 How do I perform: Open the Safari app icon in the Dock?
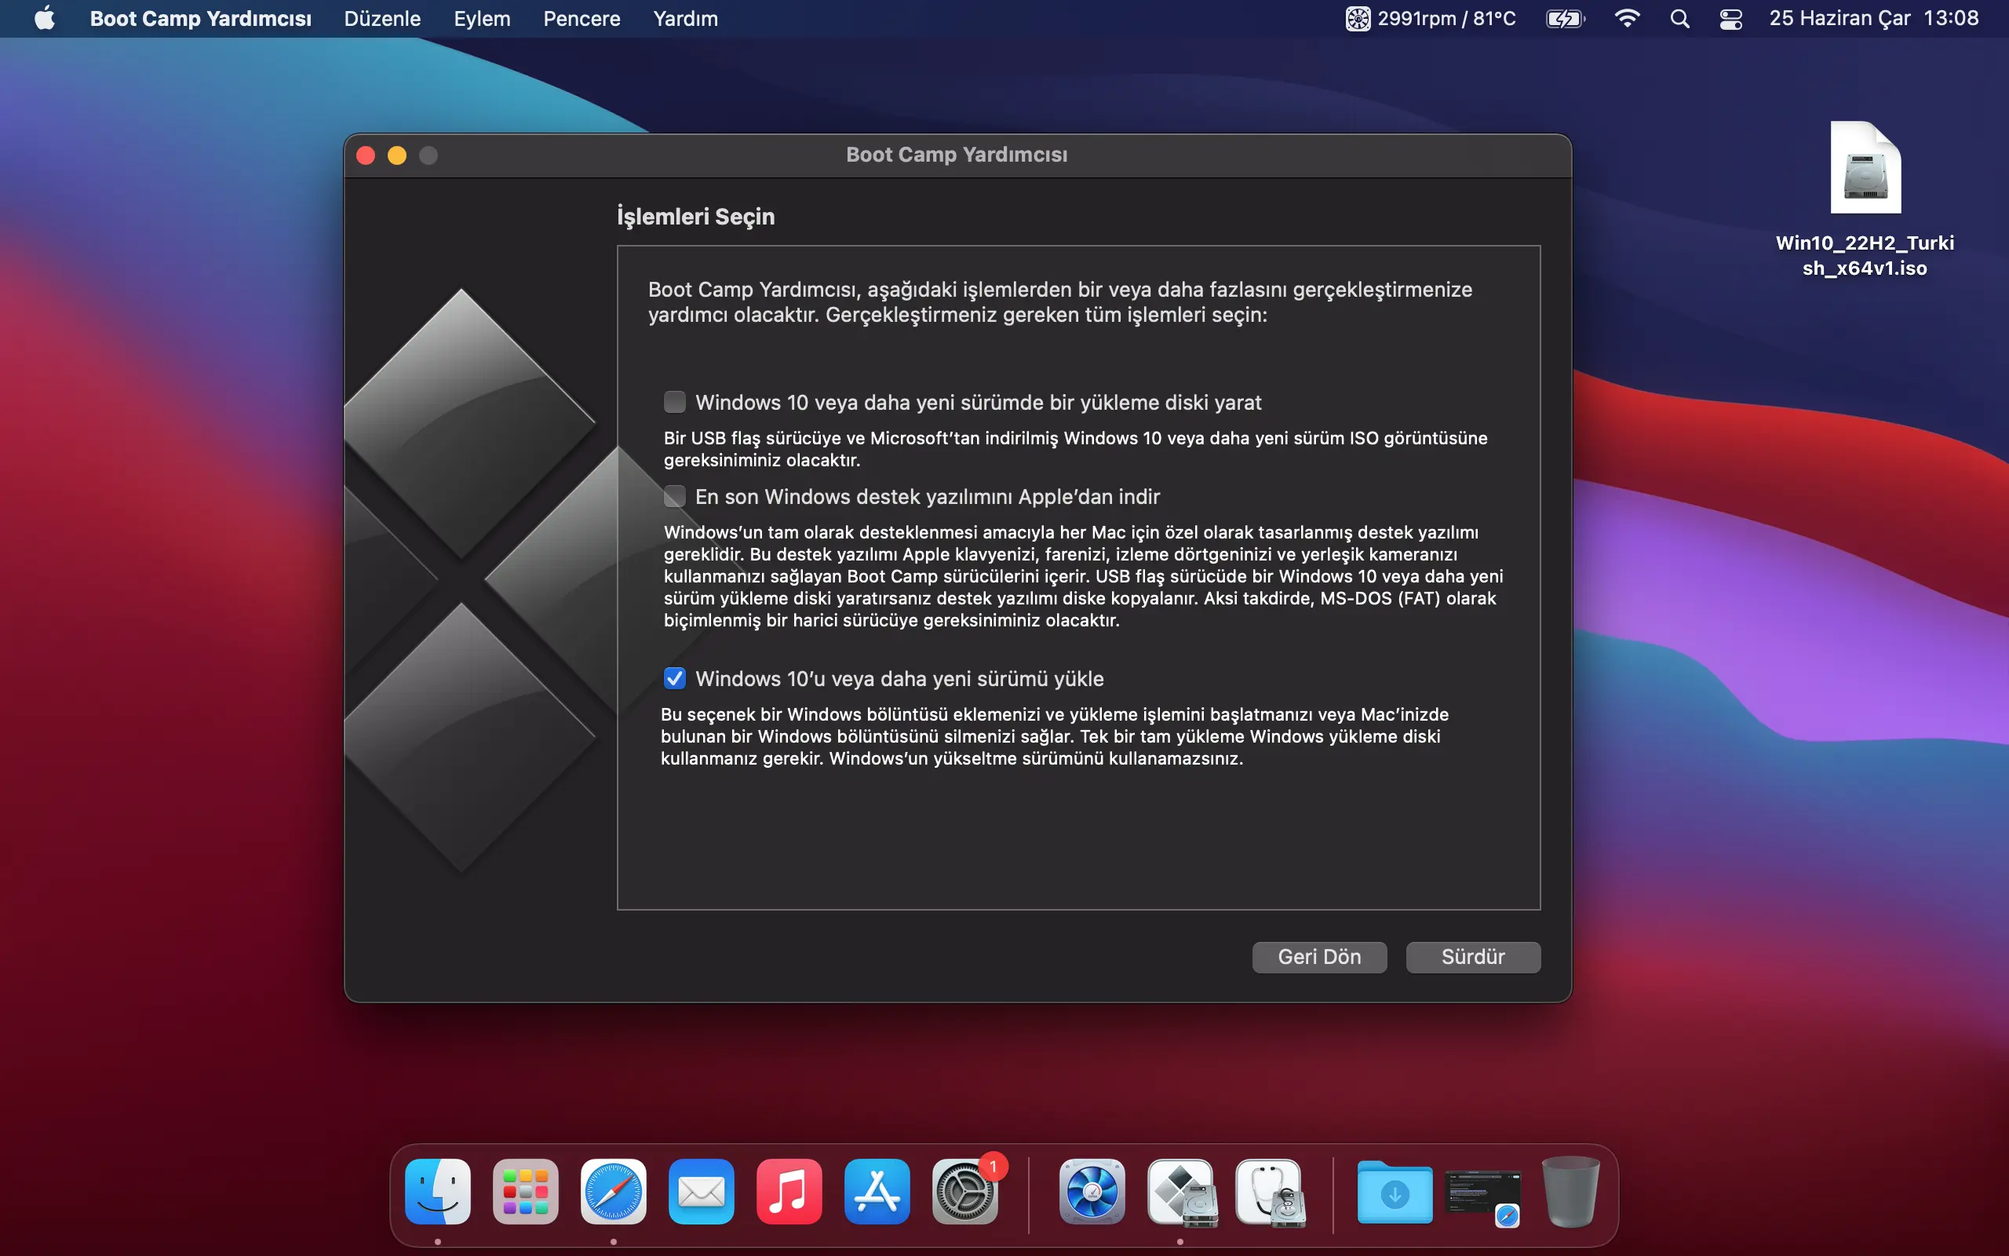click(x=614, y=1192)
